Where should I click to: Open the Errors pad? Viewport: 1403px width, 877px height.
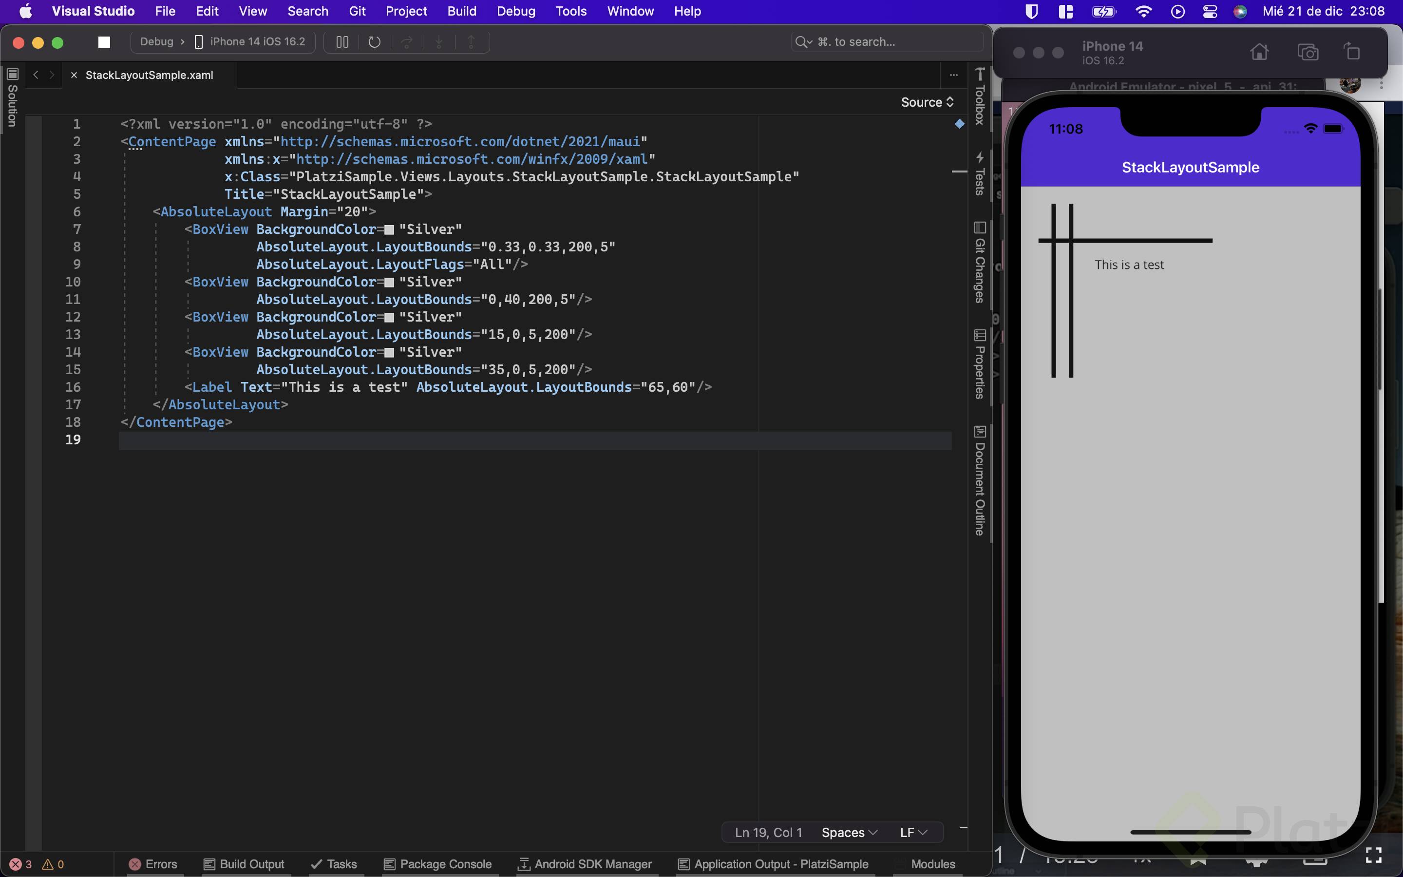(153, 864)
